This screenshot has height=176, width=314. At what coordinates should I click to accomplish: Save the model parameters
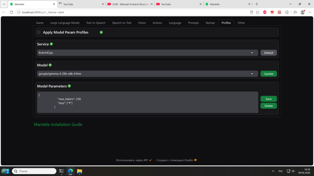pos(268,99)
